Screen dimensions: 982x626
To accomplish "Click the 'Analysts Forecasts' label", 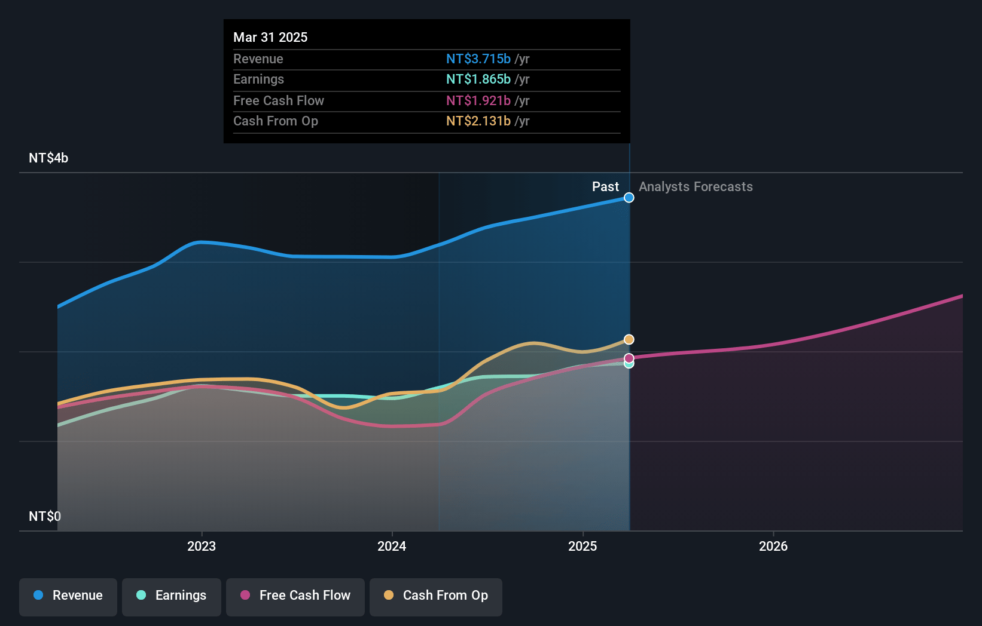I will tap(696, 187).
